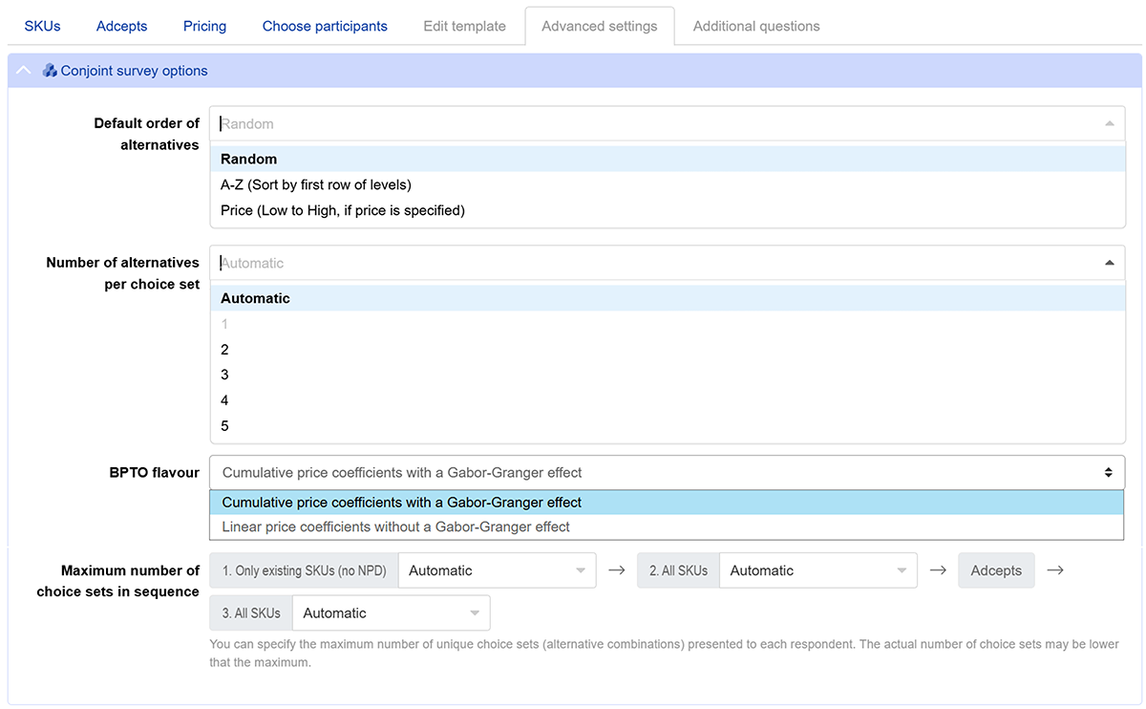Screen dimensions: 1146x709
Task: Open the Additional questions tab
Action: (756, 26)
